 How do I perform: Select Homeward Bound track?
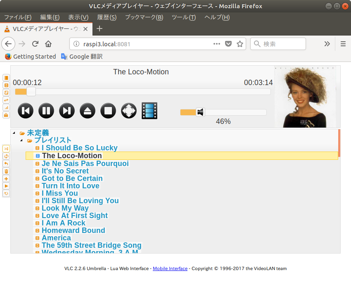point(74,230)
